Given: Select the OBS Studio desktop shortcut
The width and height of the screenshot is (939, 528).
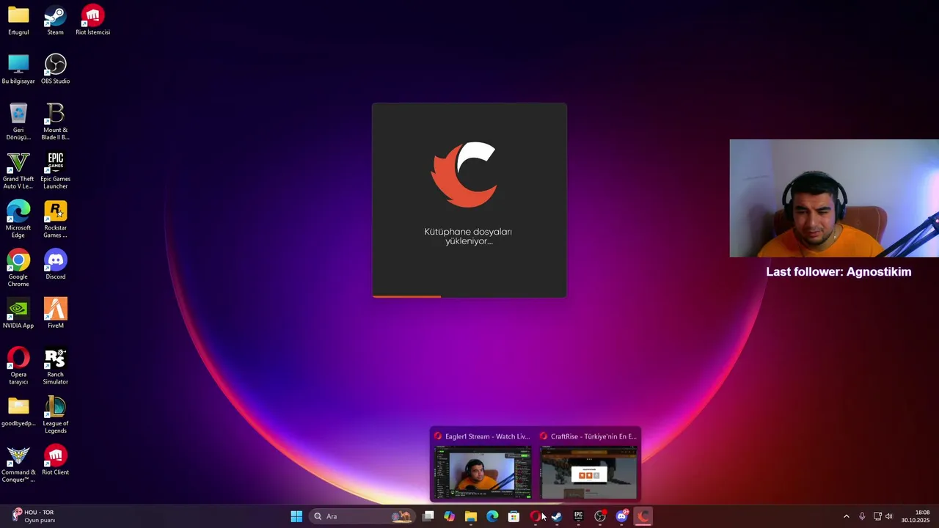Looking at the screenshot, I should point(55,70).
